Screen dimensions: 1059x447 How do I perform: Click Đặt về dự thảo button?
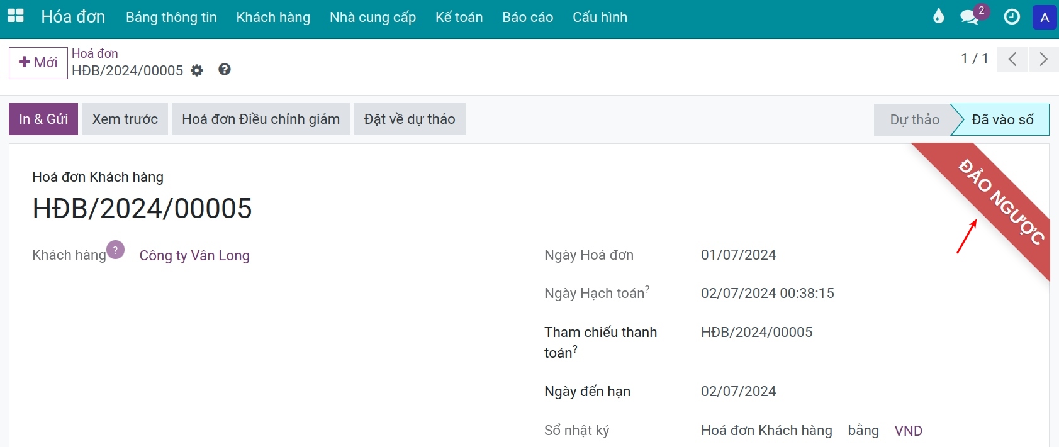(410, 119)
